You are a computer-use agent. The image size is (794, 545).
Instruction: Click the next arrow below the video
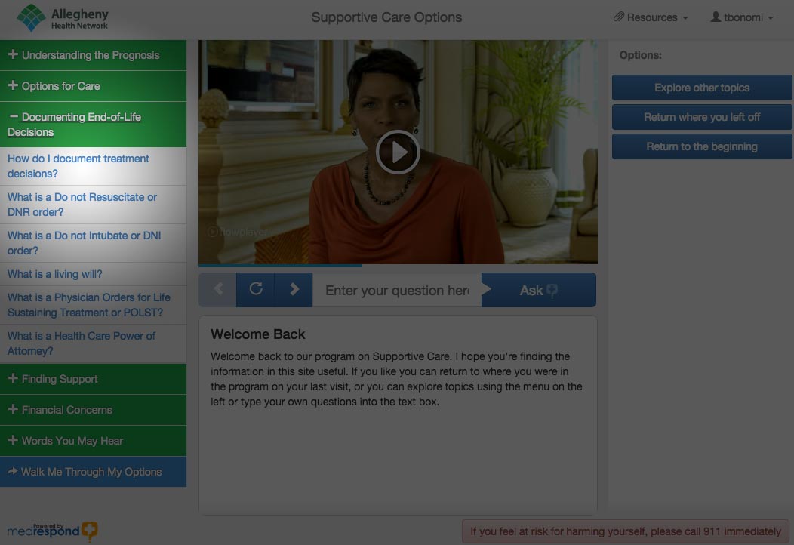[294, 290]
